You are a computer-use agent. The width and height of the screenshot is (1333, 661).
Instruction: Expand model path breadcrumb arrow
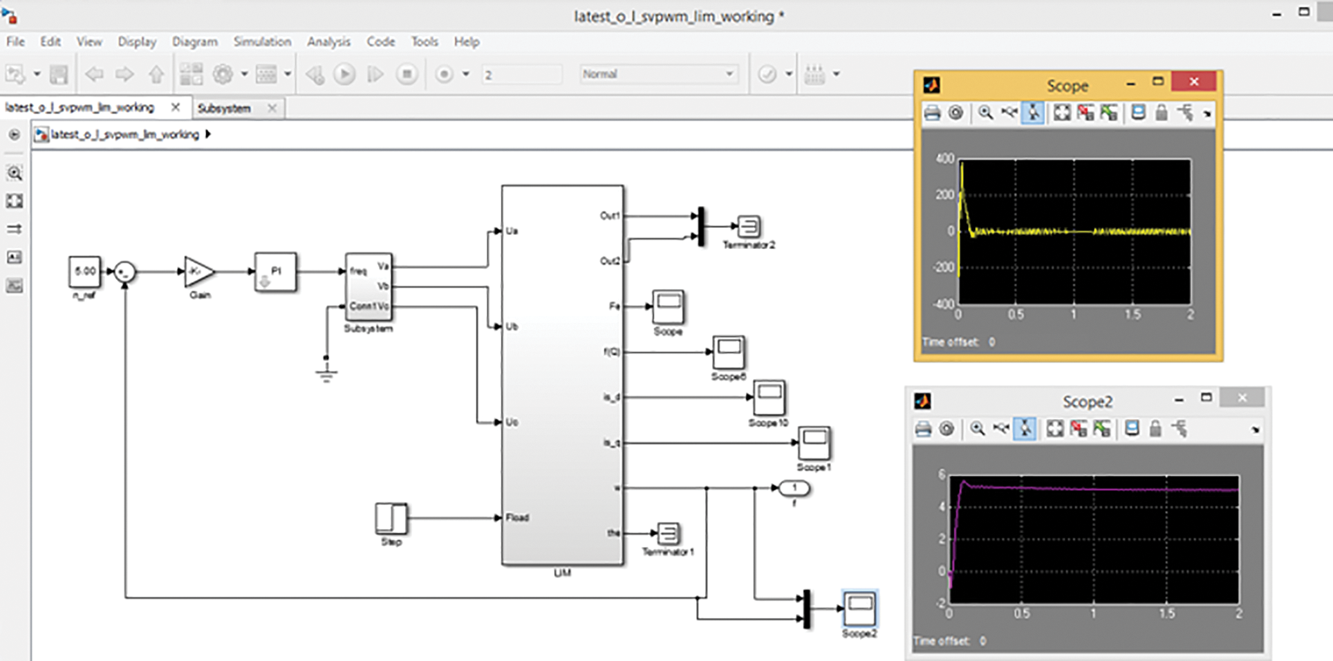(x=207, y=134)
